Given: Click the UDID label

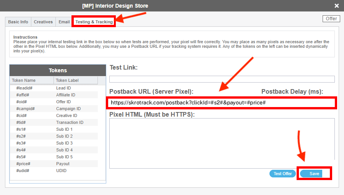Looking at the screenshot, I should [x=61, y=171].
